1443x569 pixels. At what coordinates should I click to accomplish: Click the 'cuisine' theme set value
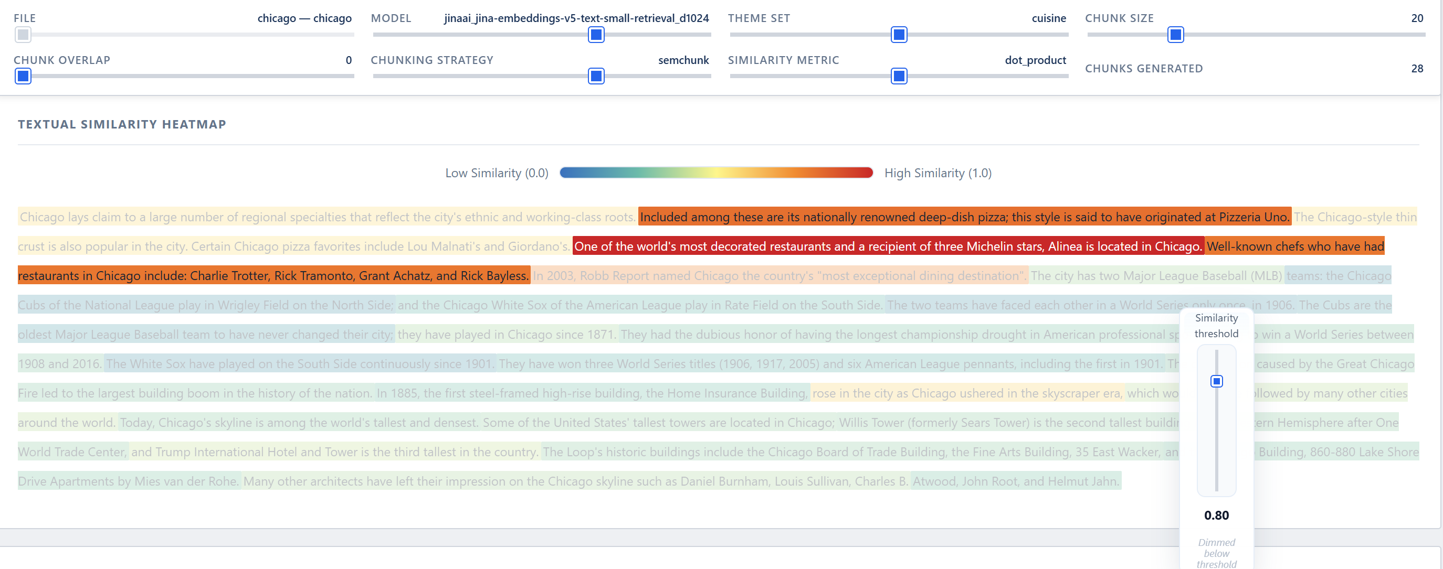[x=1049, y=18]
